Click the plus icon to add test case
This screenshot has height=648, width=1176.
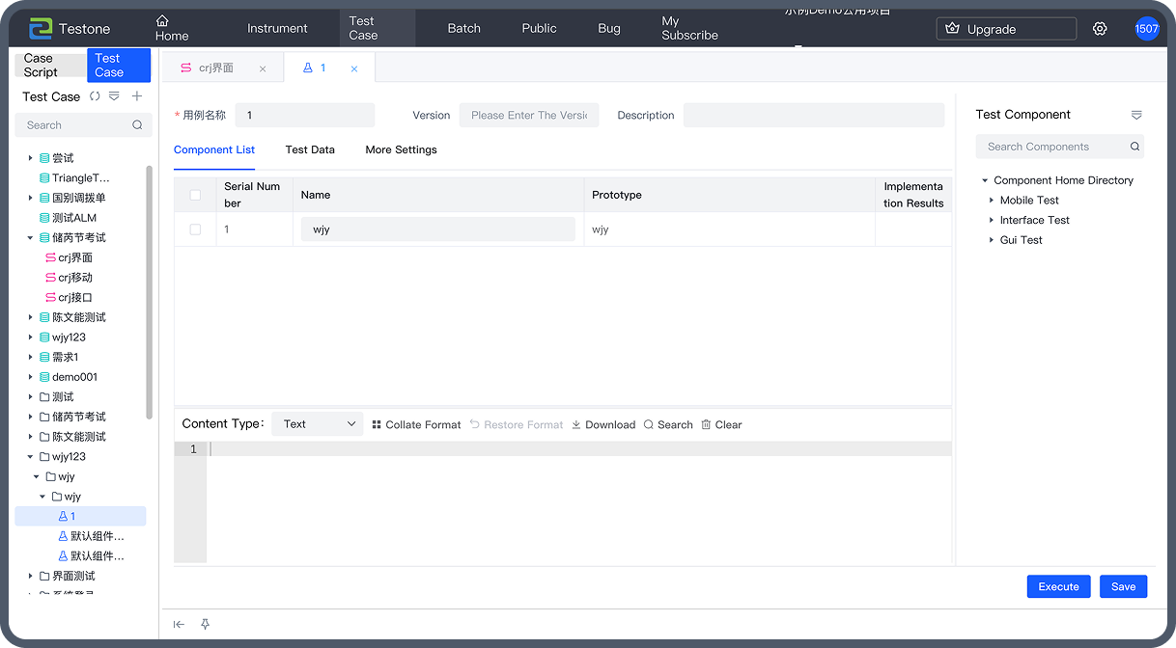tap(137, 96)
